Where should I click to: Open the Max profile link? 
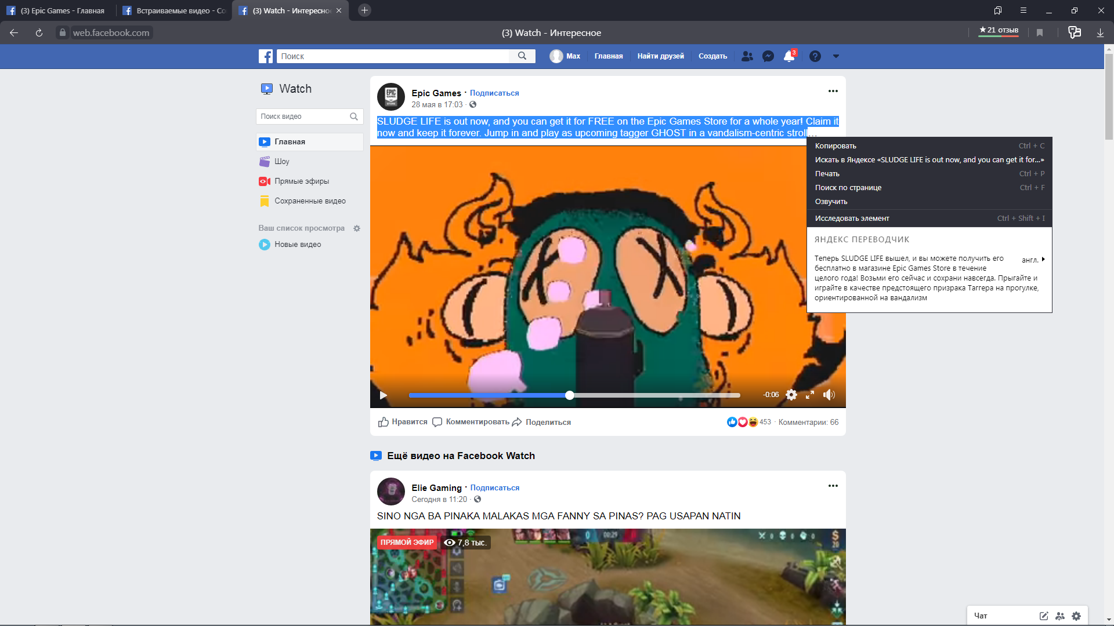[565, 56]
